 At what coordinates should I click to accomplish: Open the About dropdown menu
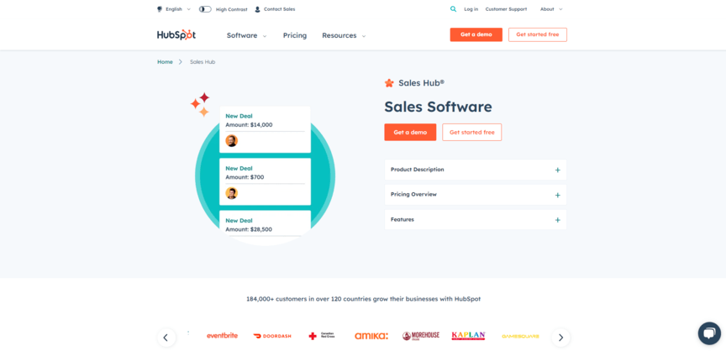(x=551, y=9)
